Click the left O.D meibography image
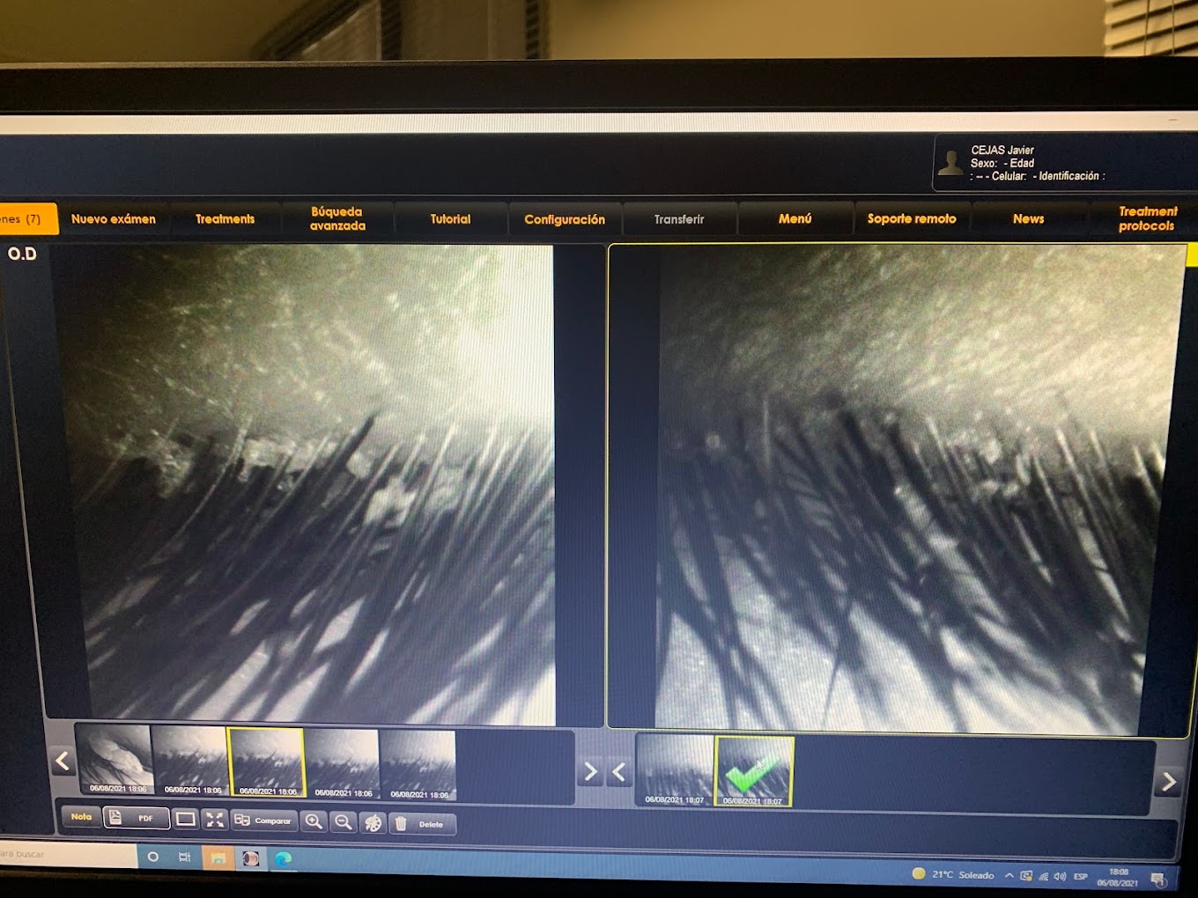 tap(304, 484)
